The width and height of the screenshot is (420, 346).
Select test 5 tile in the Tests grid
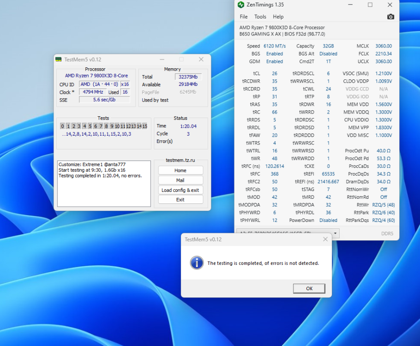(x=90, y=125)
